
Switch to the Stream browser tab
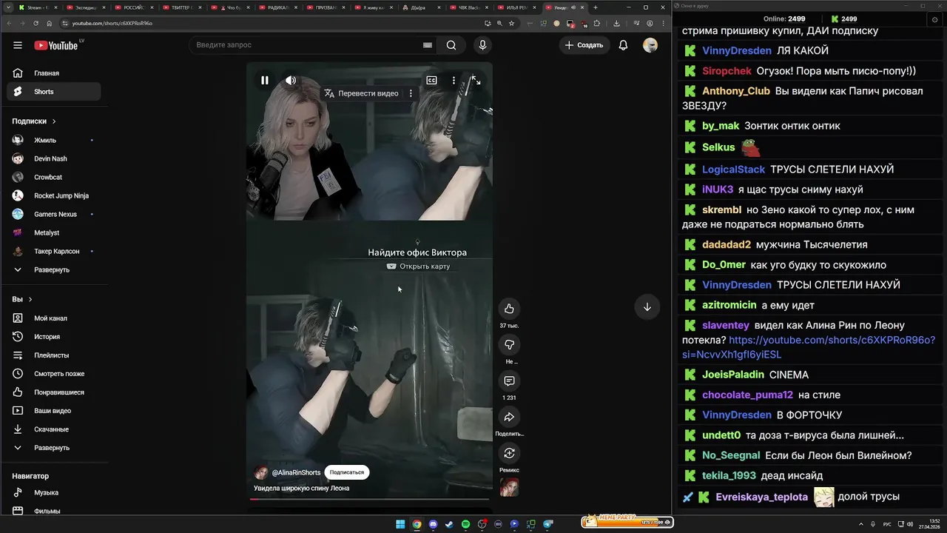37,7
